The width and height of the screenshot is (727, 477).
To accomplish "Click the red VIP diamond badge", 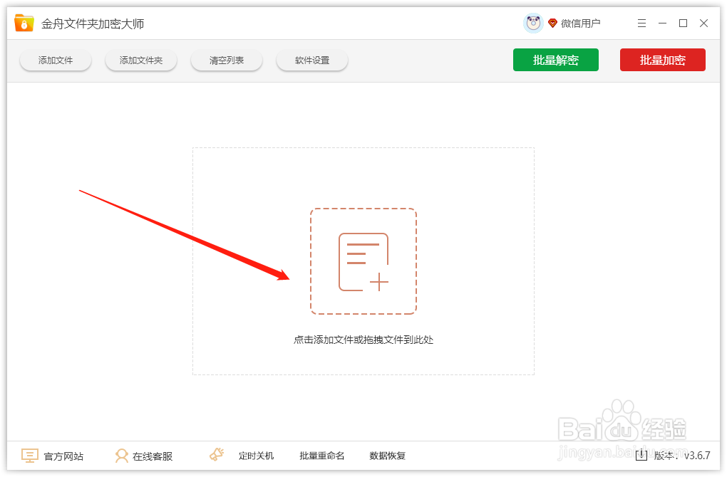I will (552, 23).
